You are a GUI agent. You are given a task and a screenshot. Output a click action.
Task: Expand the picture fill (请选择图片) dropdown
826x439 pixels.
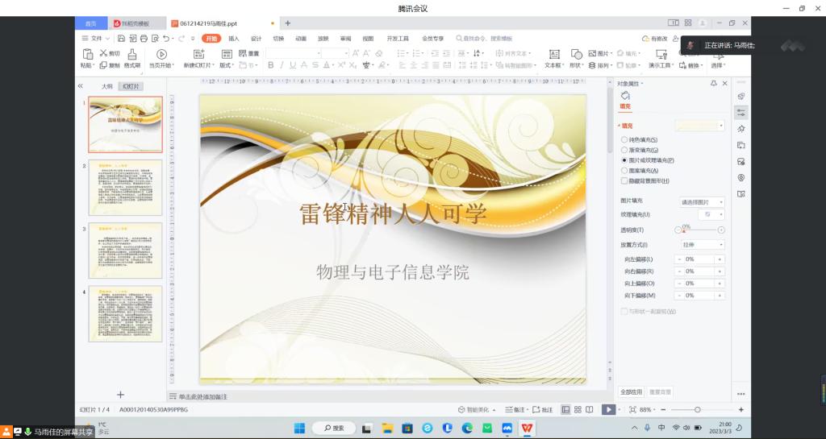click(703, 202)
